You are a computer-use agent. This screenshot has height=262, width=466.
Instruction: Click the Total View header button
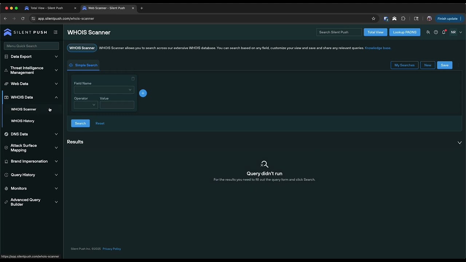pyautogui.click(x=375, y=32)
